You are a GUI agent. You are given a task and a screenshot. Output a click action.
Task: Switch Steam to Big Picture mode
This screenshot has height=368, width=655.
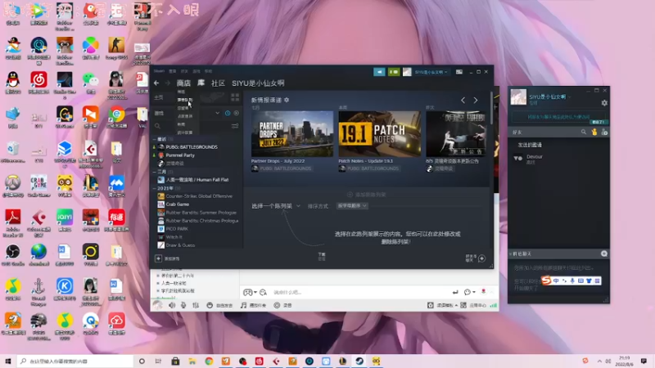click(459, 72)
